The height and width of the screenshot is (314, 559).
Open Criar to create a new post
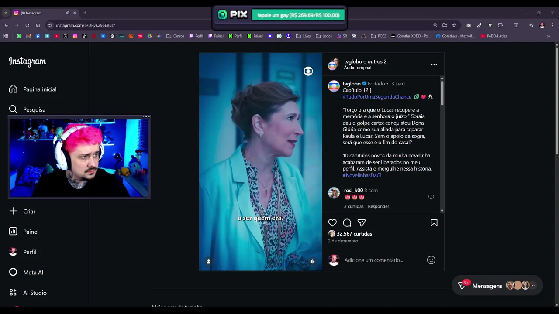22,211
